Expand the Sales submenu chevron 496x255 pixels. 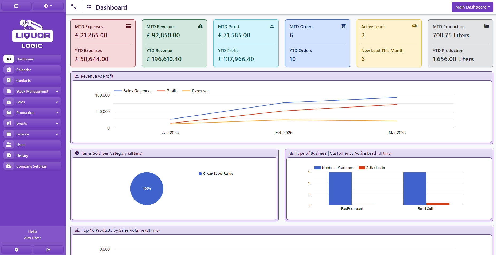click(x=57, y=102)
